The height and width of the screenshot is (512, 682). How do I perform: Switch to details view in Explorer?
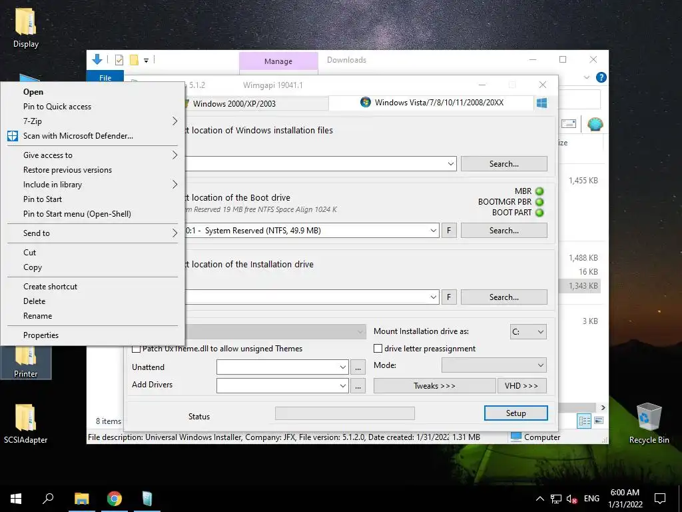click(x=584, y=421)
